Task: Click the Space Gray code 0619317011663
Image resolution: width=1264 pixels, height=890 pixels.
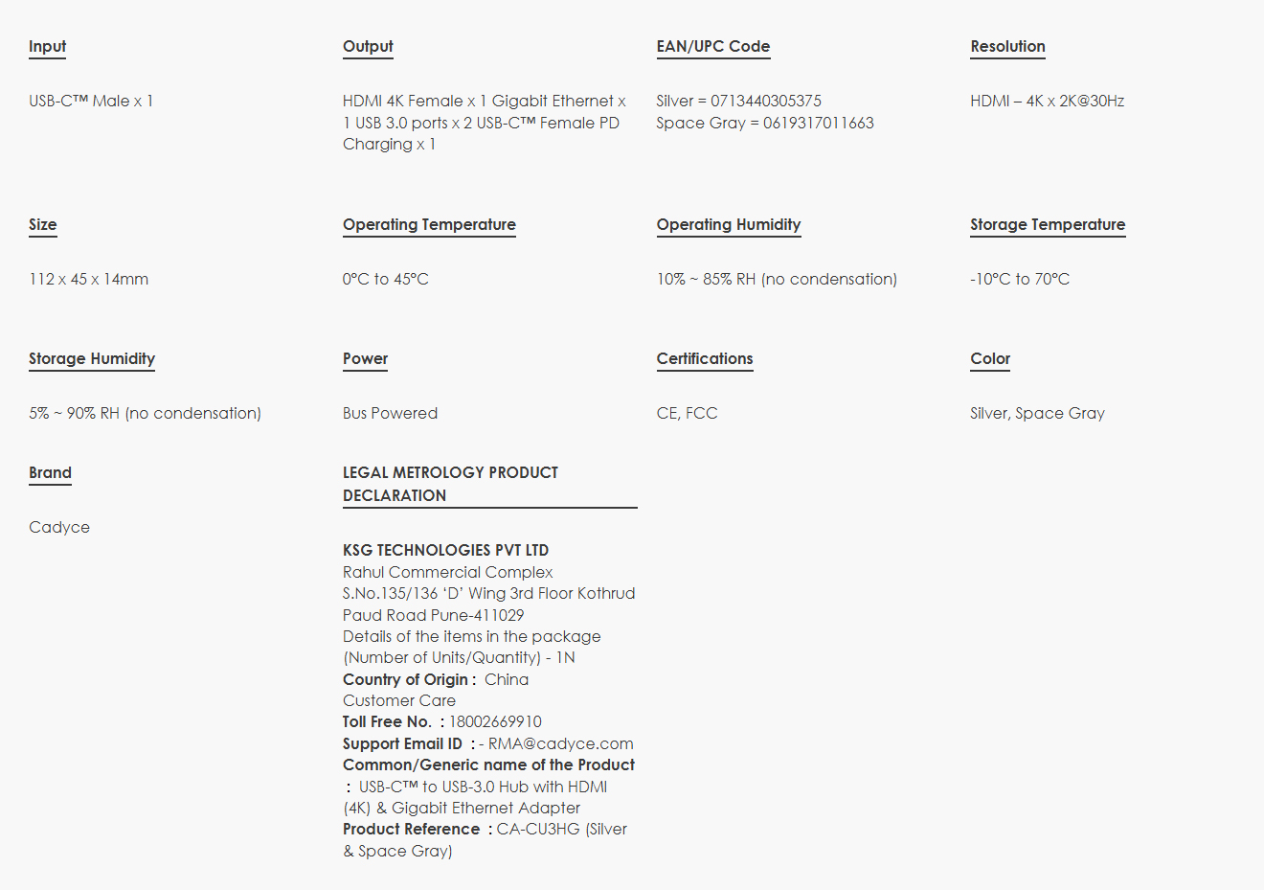Action: pos(818,123)
